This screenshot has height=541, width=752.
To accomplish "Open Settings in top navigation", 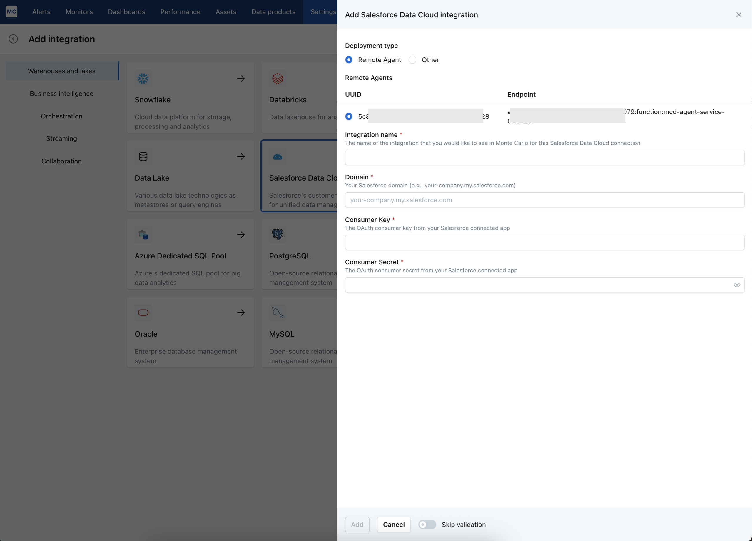I will (323, 12).
